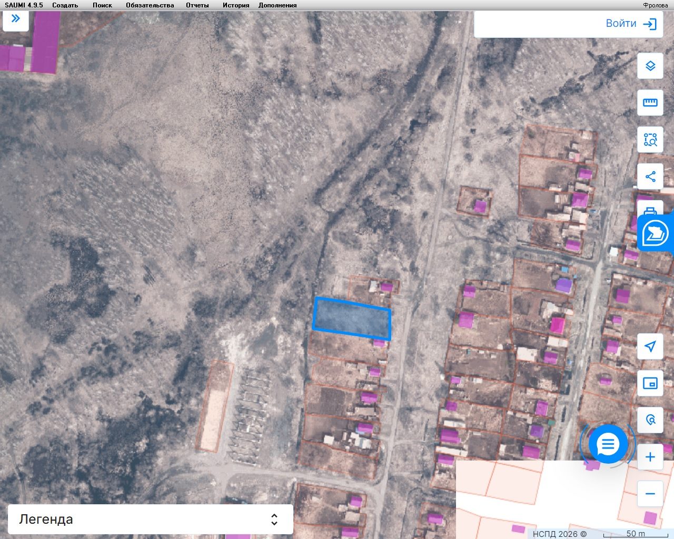Expand the sidebar with double chevron
Image resolution: width=674 pixels, height=539 pixels.
tap(16, 19)
